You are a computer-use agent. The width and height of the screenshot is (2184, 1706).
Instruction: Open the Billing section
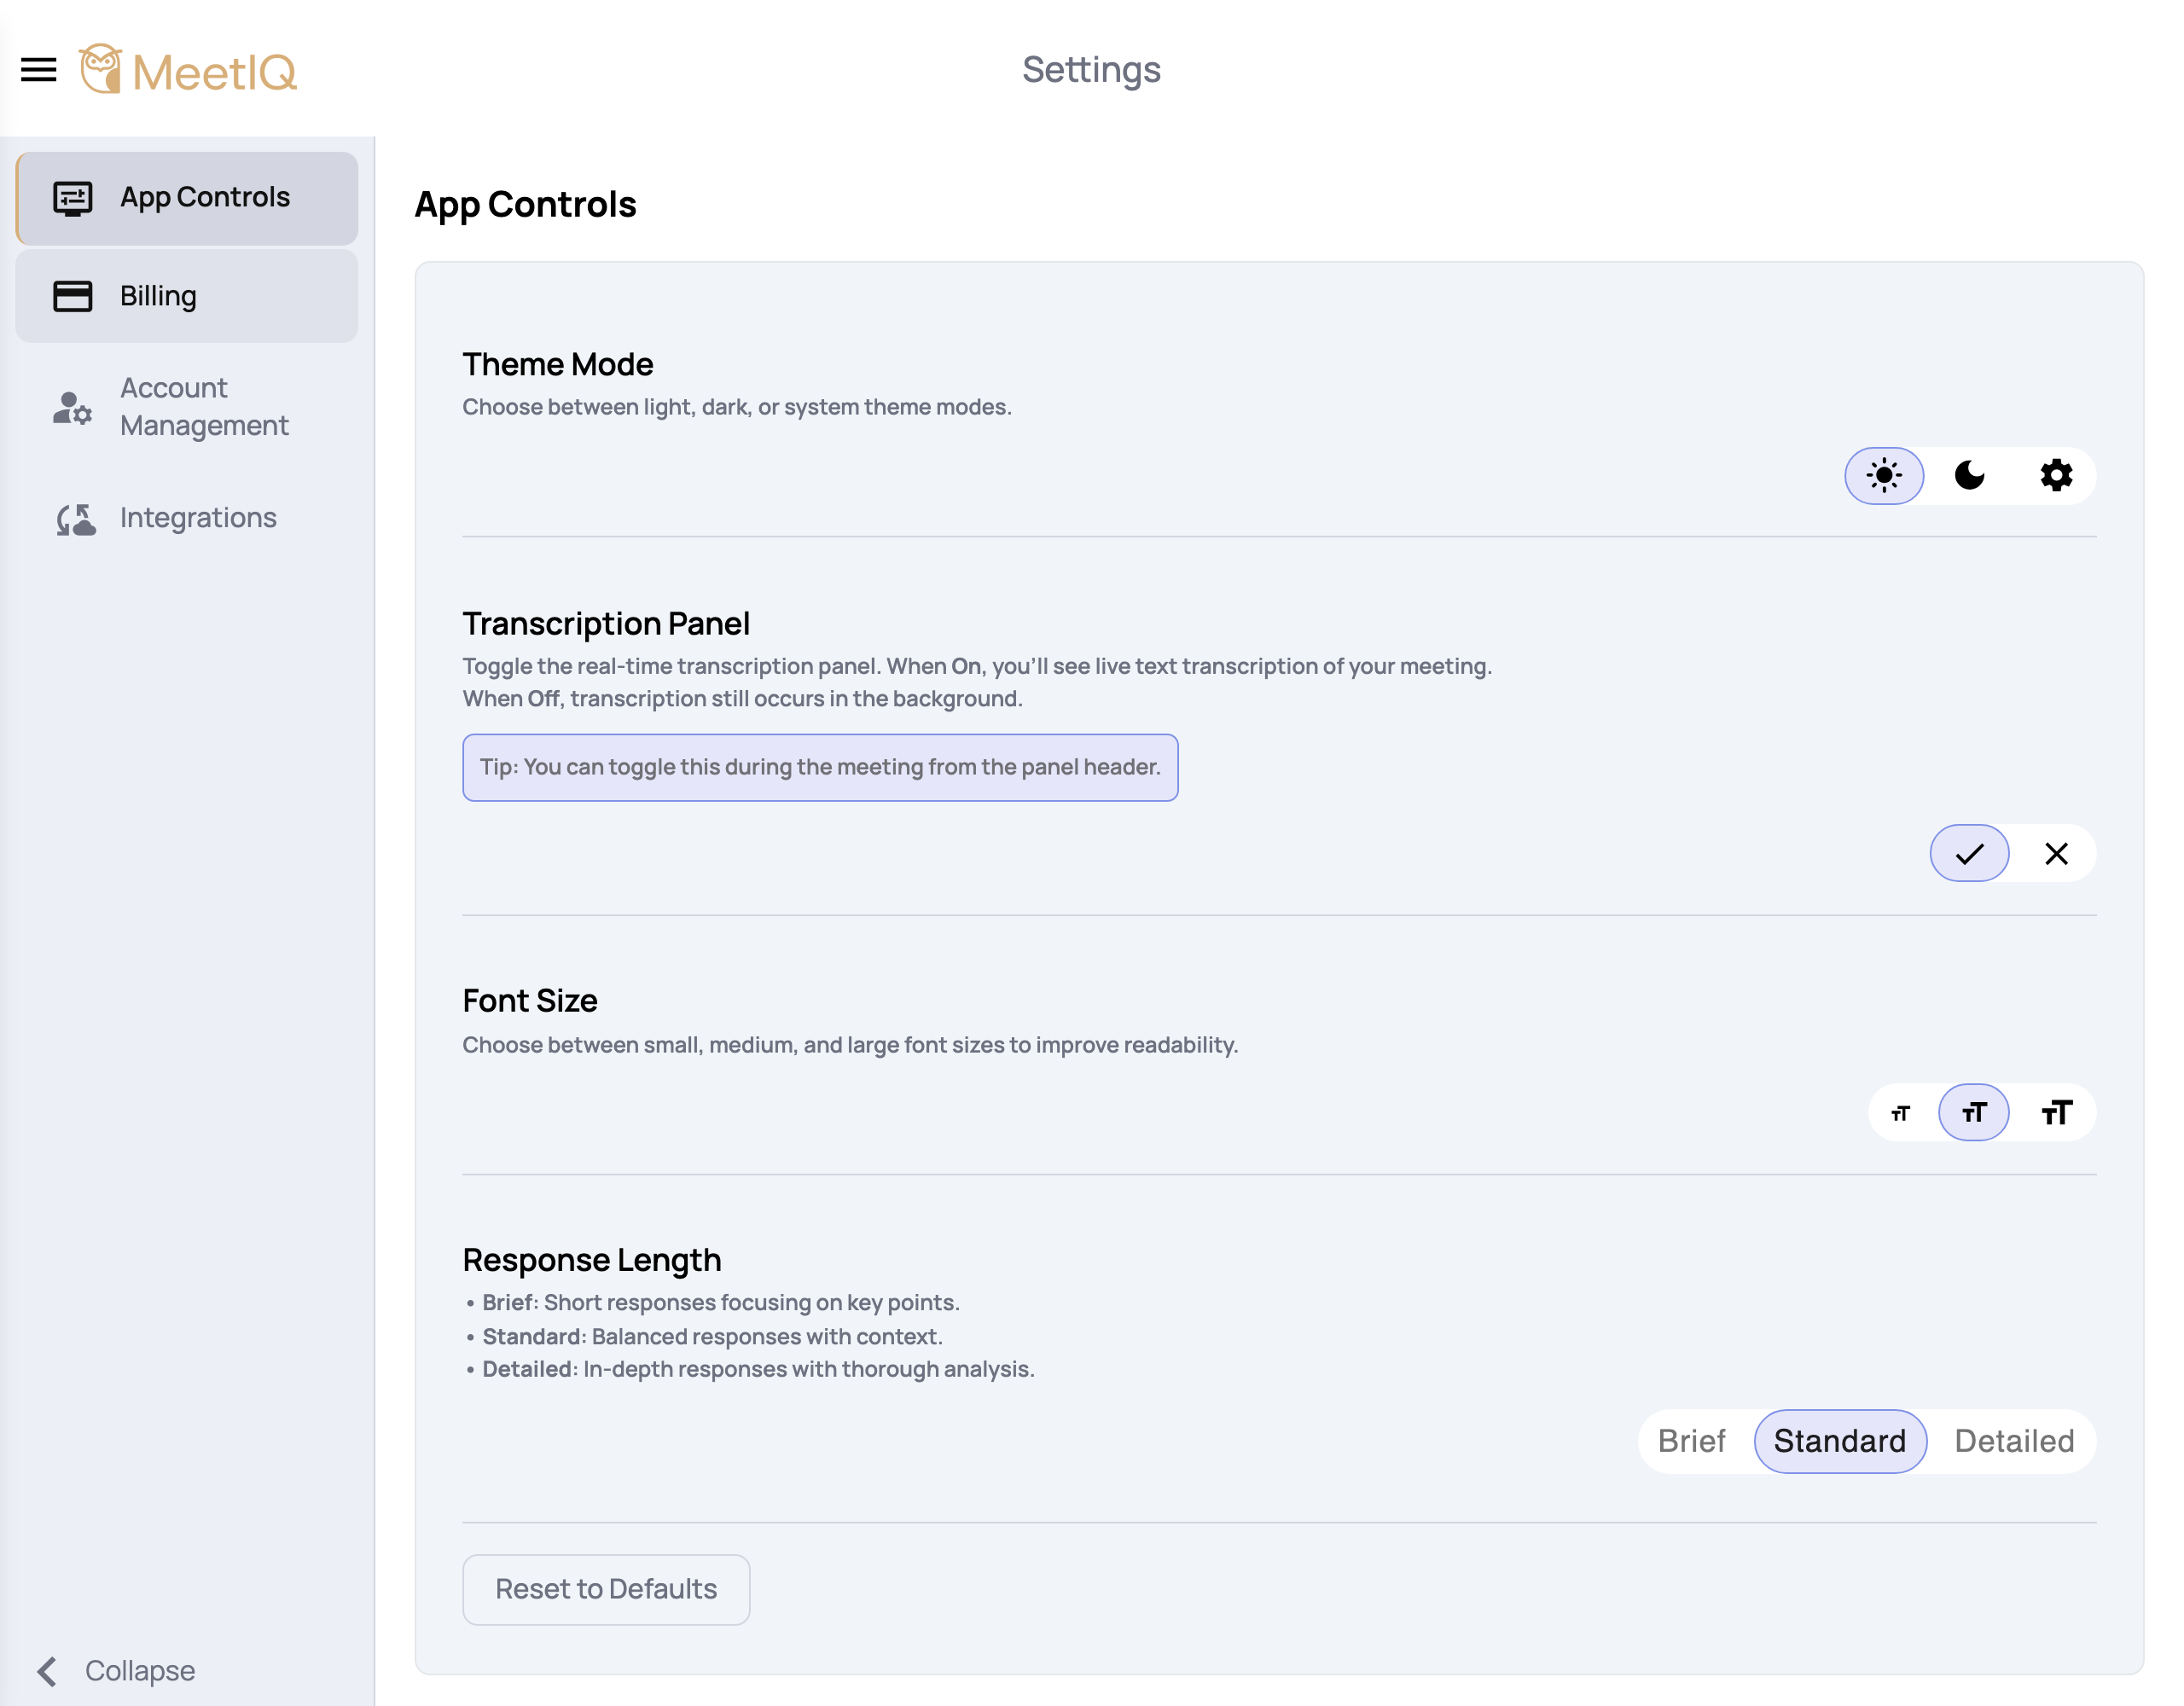click(187, 296)
